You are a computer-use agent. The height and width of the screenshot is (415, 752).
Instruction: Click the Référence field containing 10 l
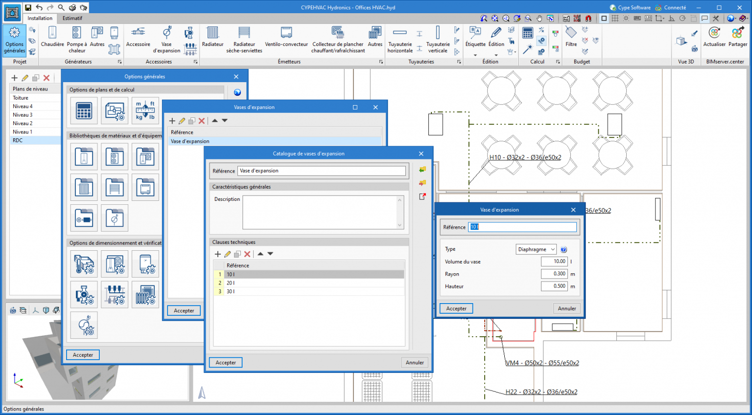click(x=522, y=227)
